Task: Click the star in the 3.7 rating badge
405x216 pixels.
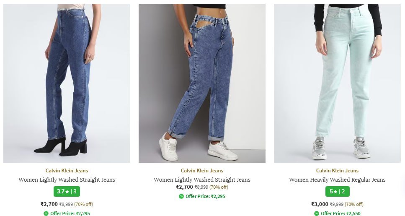Action: coord(67,192)
